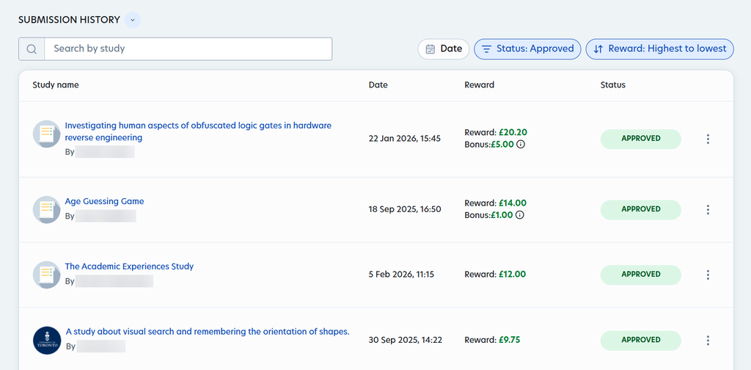Click the £20.20 reward amount

513,132
